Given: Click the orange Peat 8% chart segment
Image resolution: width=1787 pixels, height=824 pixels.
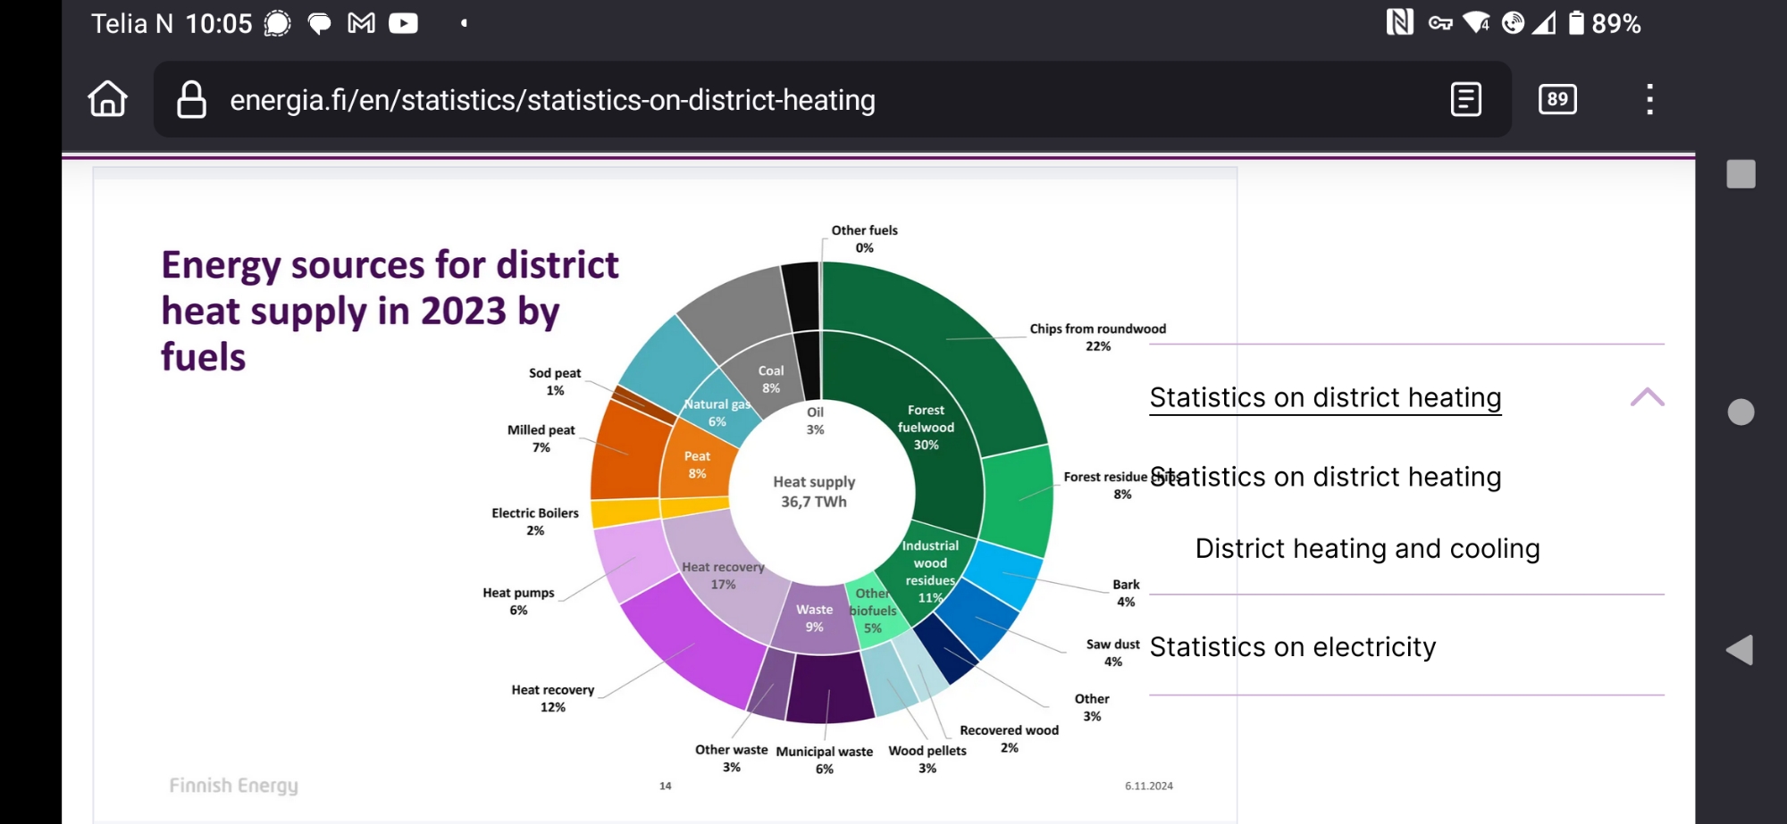Looking at the screenshot, I should 697,464.
